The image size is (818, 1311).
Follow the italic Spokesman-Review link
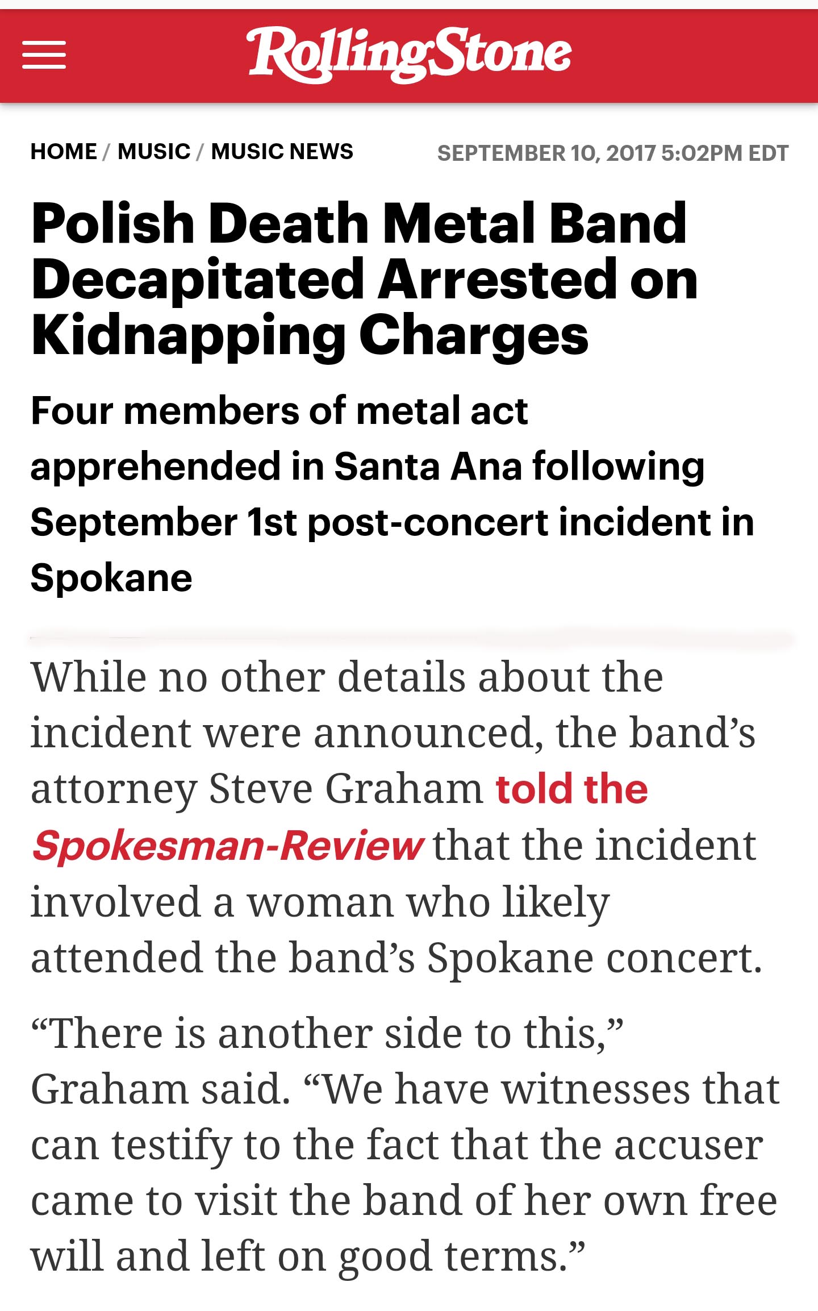[227, 846]
